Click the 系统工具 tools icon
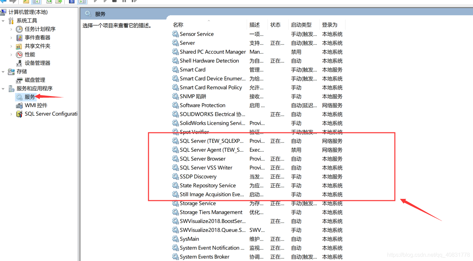The image size is (473, 261). click(x=11, y=21)
